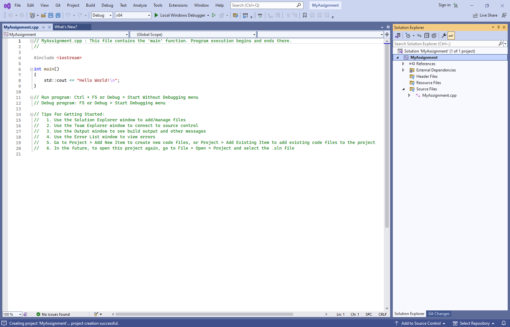This screenshot has height=327, width=510.
Task: Click the Save All icon
Action: tap(58, 15)
